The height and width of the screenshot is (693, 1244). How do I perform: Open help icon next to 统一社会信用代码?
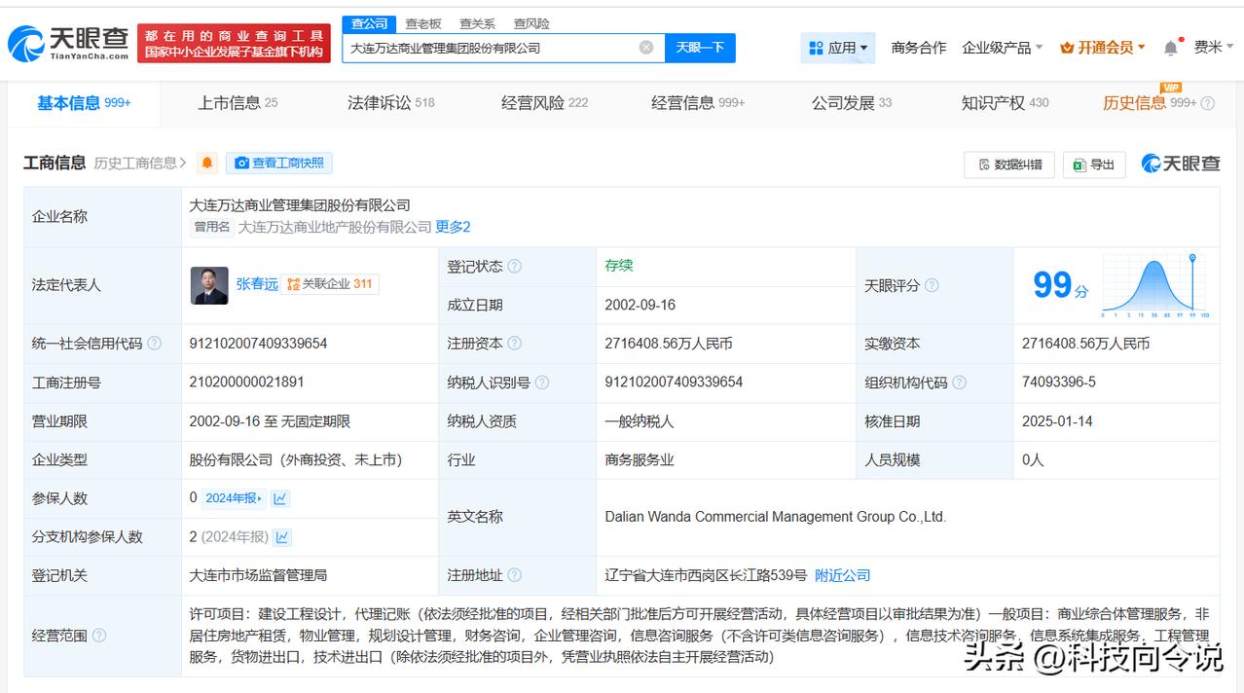[154, 344]
